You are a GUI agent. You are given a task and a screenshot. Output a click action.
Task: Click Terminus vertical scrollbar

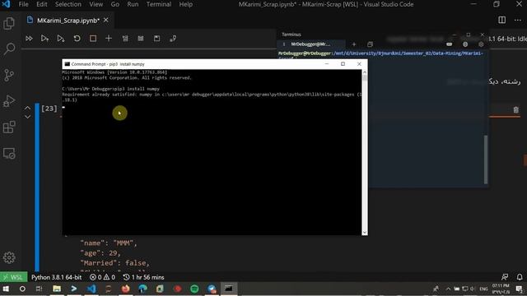[486, 160]
